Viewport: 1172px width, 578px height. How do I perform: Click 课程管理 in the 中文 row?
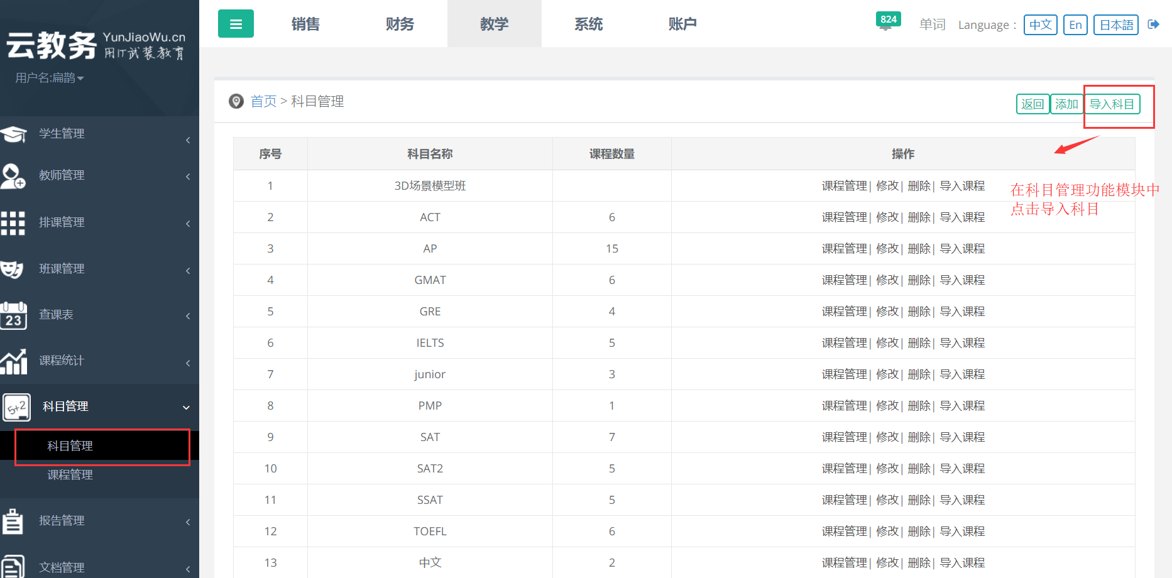[x=845, y=563]
